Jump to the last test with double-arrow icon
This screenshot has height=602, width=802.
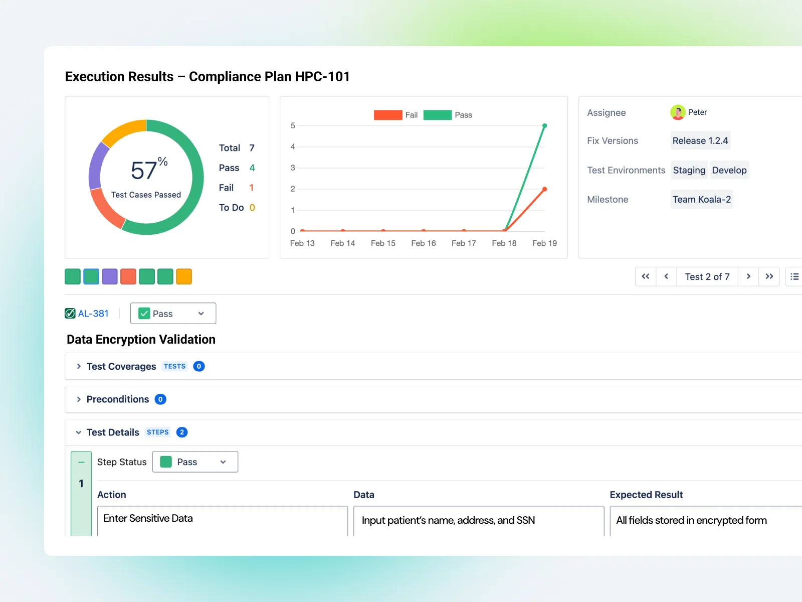click(769, 276)
